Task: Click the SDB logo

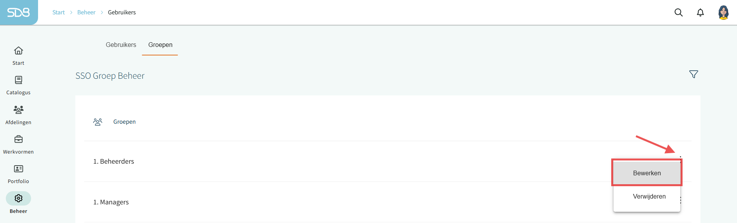Action: pos(19,12)
